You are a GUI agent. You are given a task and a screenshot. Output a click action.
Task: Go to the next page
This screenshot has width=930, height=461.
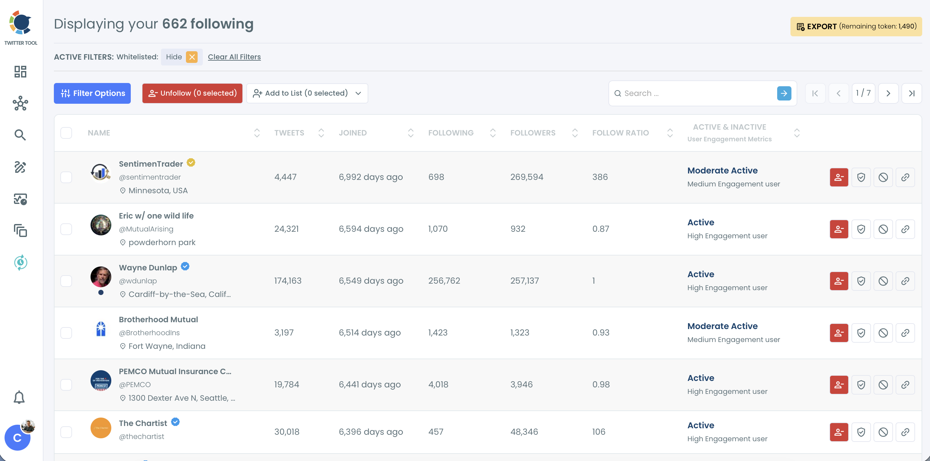click(x=888, y=93)
